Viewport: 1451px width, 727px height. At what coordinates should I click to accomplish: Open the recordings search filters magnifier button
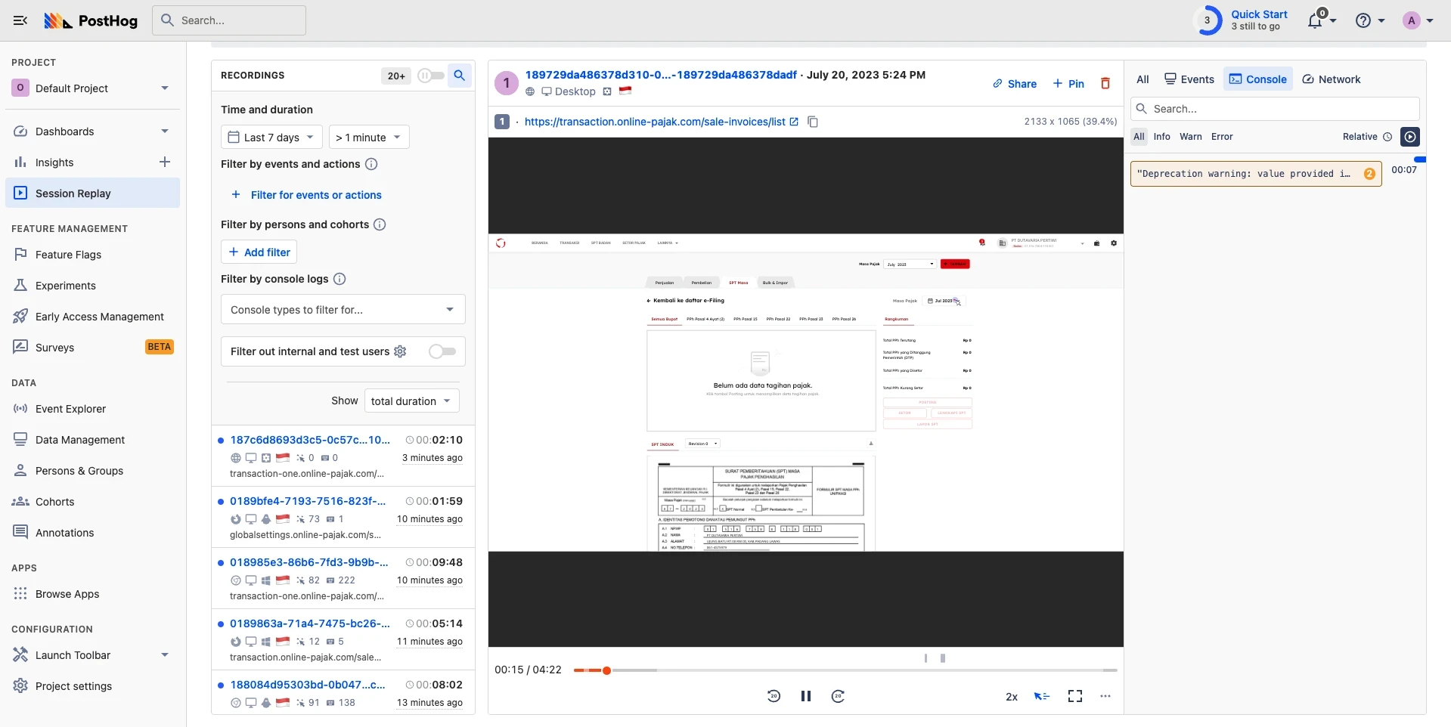tap(459, 76)
